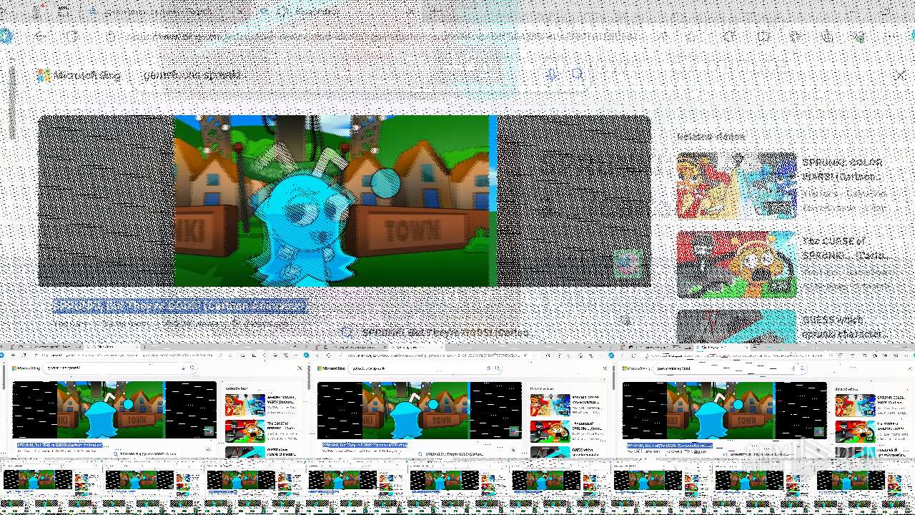Image resolution: width=915 pixels, height=515 pixels.
Task: Click the browser back arrow
Action: [41, 36]
